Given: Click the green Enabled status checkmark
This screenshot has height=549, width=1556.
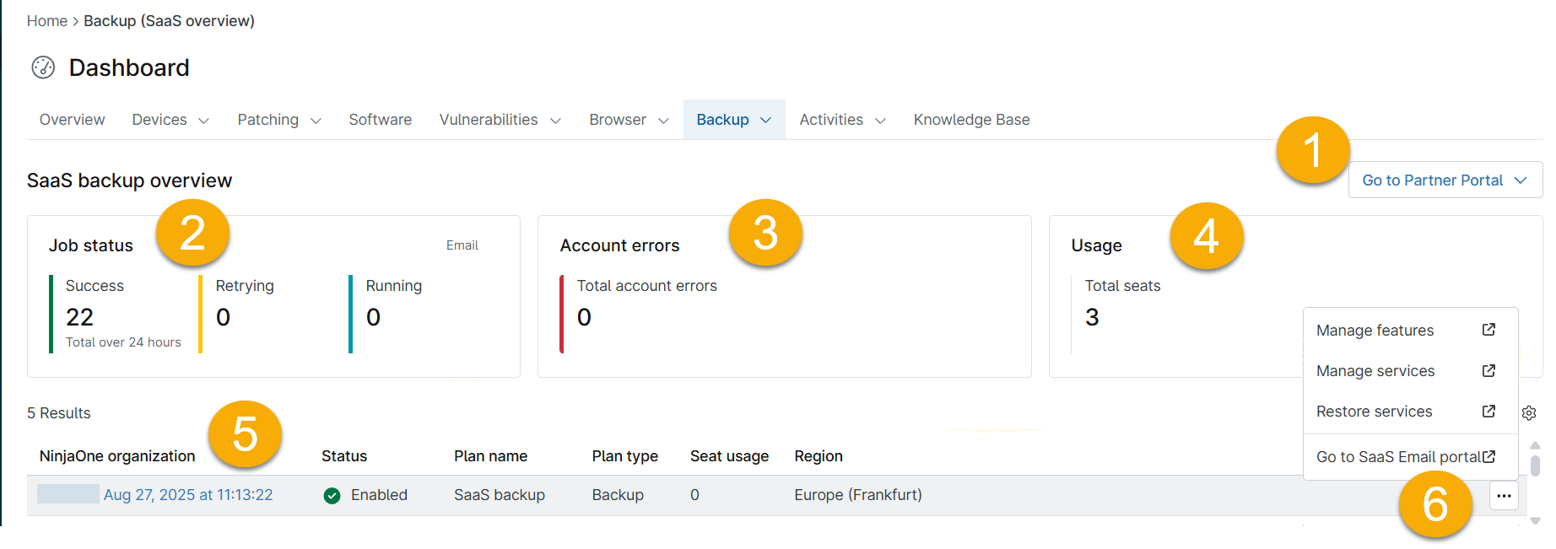Looking at the screenshot, I should point(332,496).
